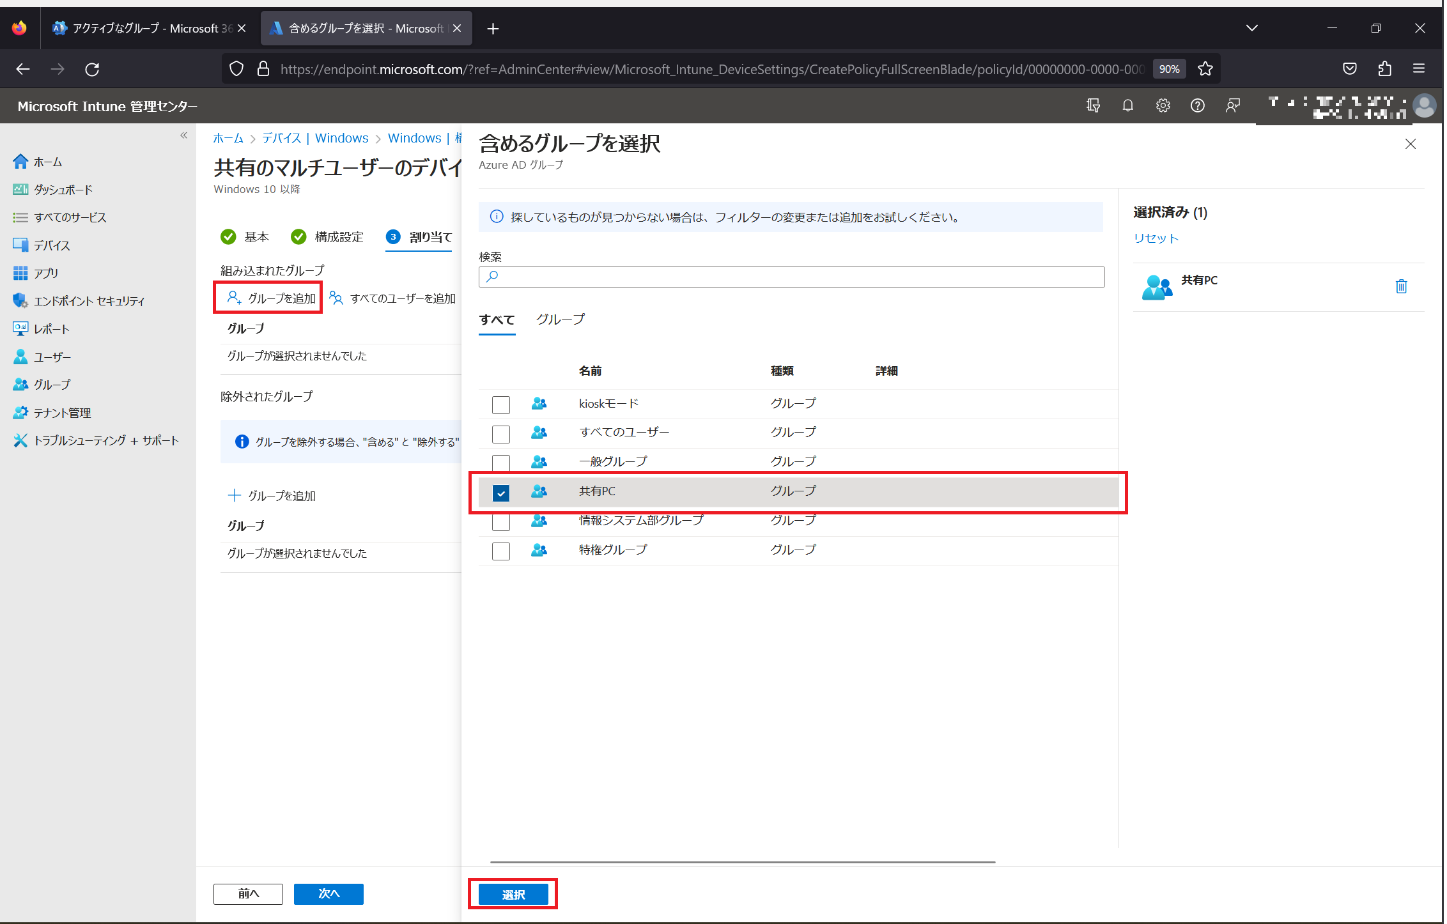Open Firefox application menu
The height and width of the screenshot is (924, 1447).
coord(1420,69)
